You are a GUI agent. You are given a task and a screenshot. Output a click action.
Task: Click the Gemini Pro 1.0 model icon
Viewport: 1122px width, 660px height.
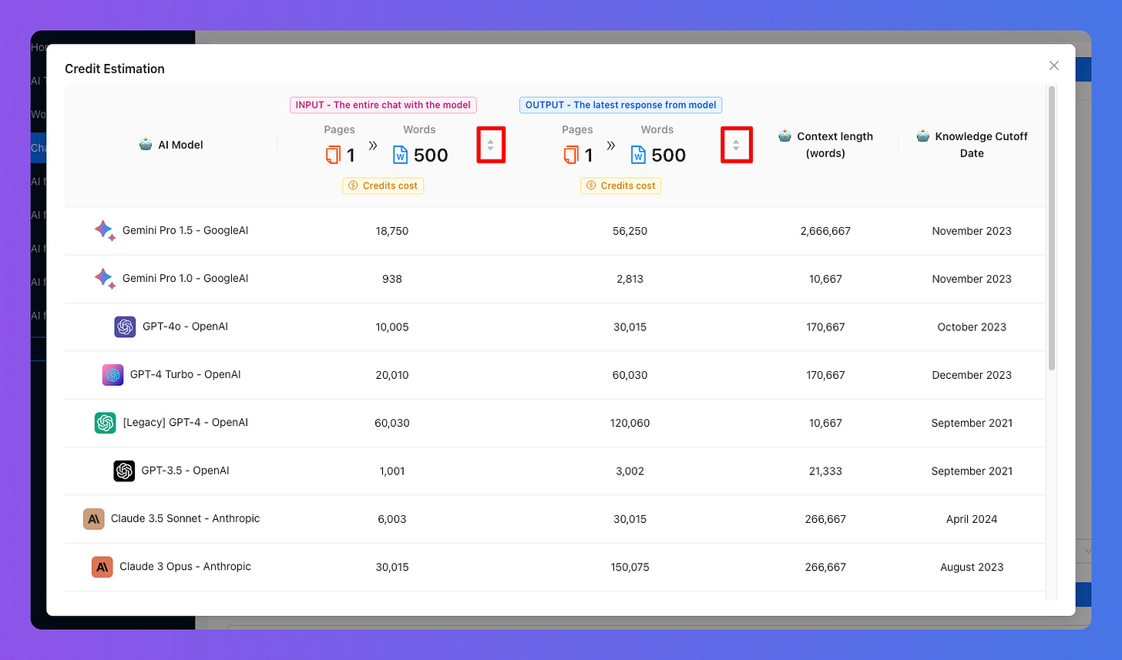[105, 278]
